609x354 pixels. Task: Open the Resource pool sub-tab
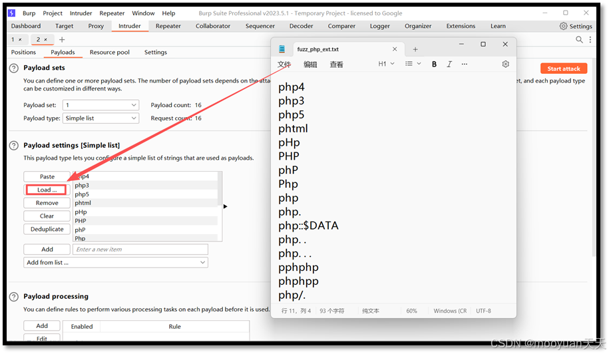[x=110, y=53]
